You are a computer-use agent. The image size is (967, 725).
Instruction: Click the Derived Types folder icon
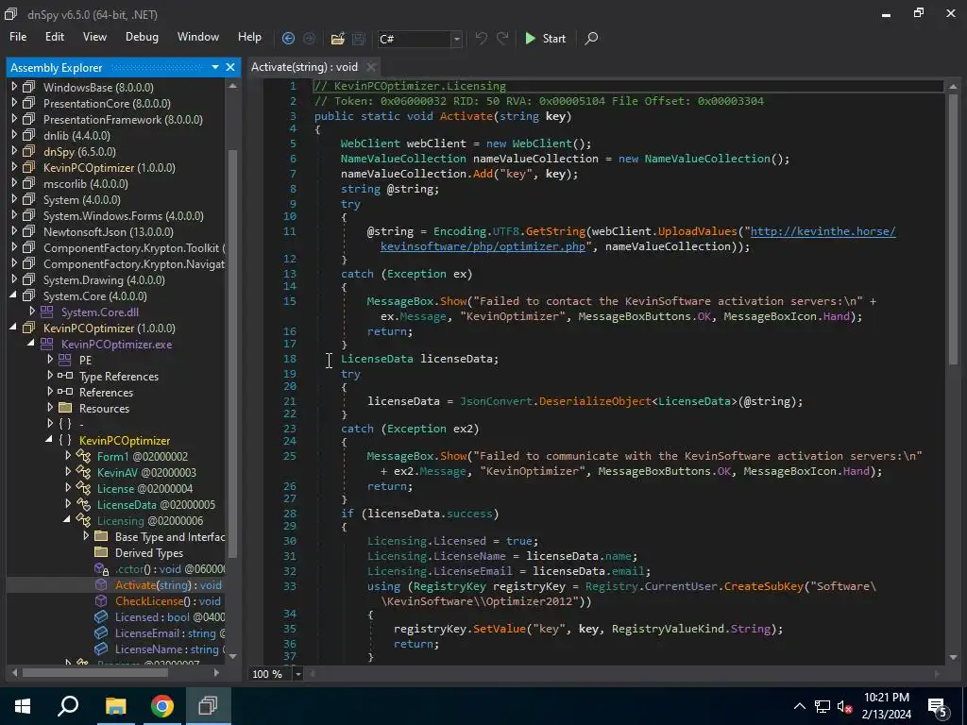coord(102,552)
